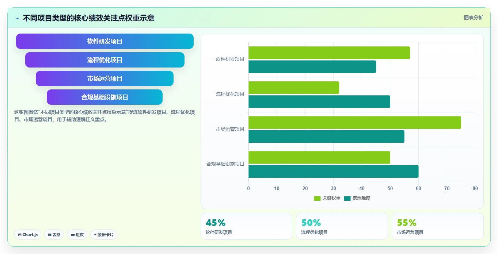Click the 合规基础设施项目 y-axis label

pyautogui.click(x=225, y=164)
